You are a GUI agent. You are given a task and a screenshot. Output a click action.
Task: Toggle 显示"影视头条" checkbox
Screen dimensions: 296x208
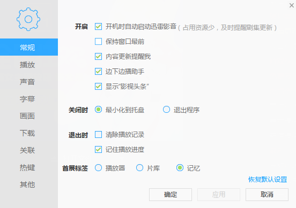pos(98,87)
